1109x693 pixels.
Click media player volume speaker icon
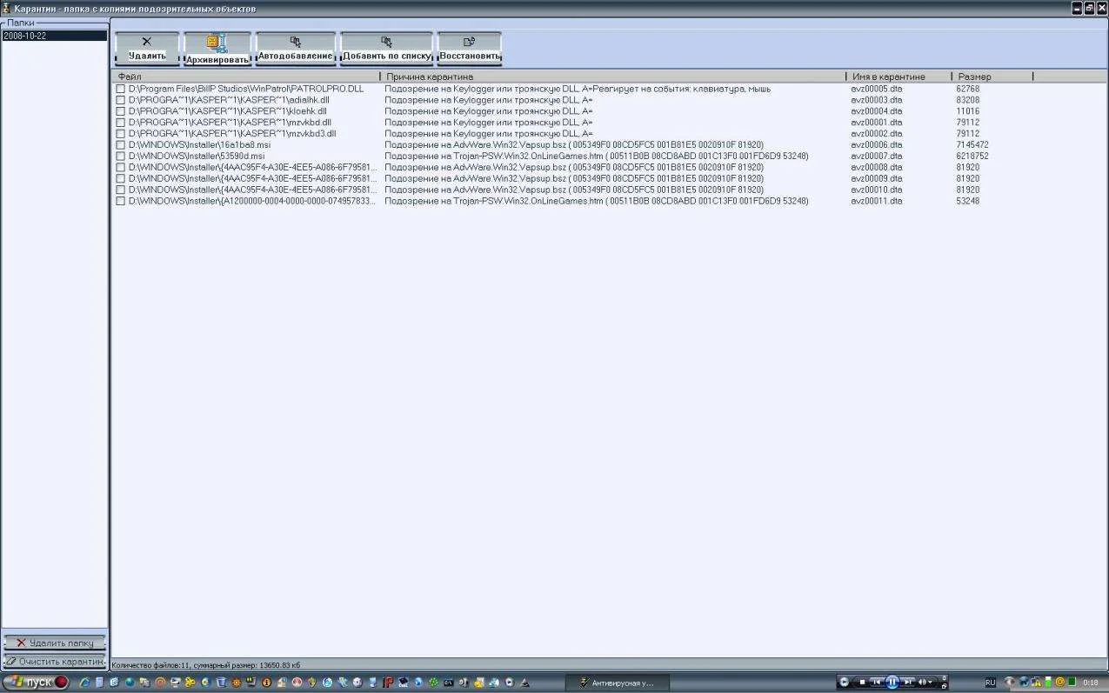[922, 683]
